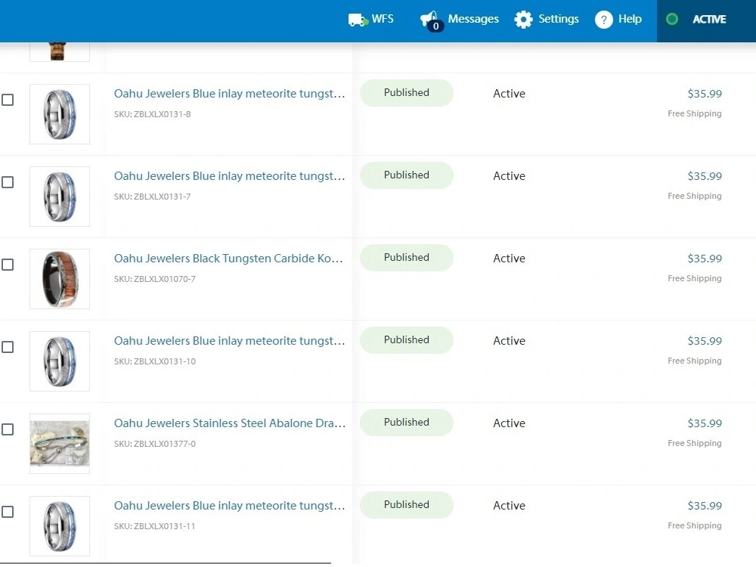Screen dimensions: 756x567
Task: Open ring thumbnail for SKU ZBLXLX0131-7
Action: (x=60, y=197)
